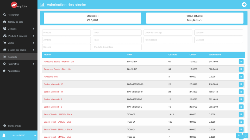Click details icon for Basket Vitessell - 8
Image resolution: width=250 pixels, height=140 pixels.
(x=241, y=99)
